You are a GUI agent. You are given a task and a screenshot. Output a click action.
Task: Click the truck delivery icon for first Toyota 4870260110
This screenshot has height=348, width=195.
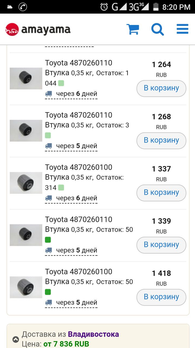(x=49, y=93)
